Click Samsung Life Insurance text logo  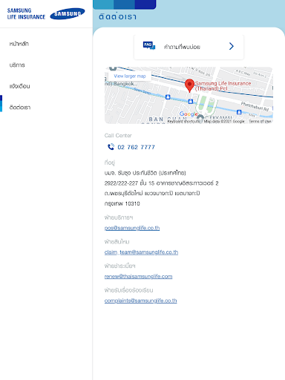coord(26,14)
